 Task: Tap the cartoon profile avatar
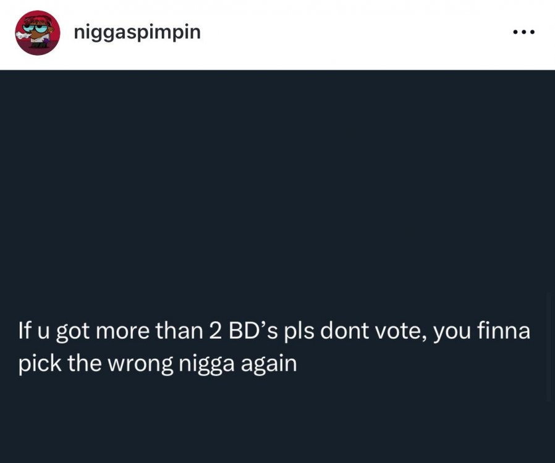[x=37, y=33]
